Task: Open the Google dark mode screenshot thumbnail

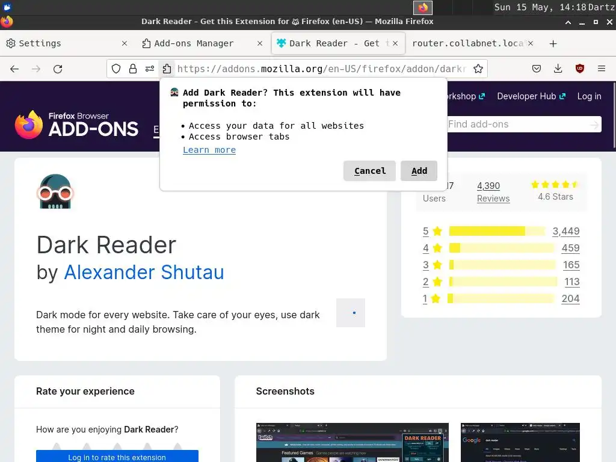Action: click(x=520, y=442)
